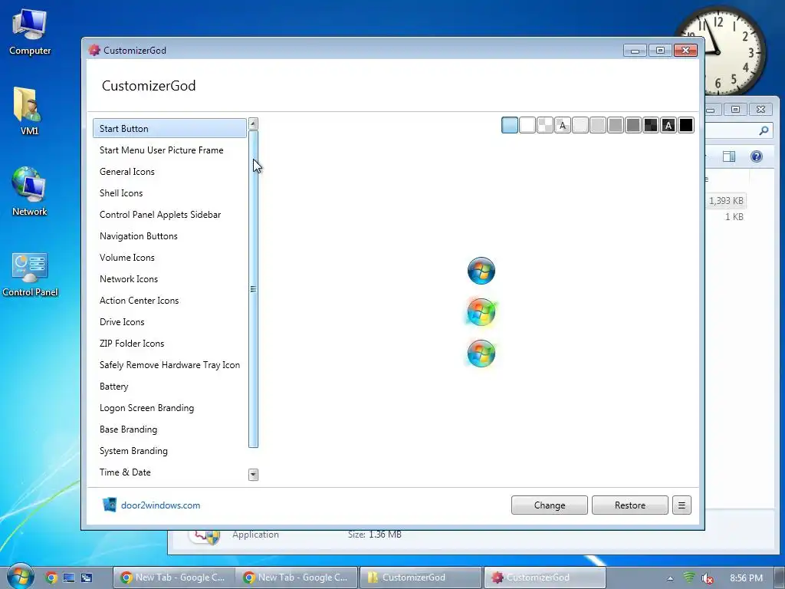
Task: Choose System Branding category
Action: (169, 451)
